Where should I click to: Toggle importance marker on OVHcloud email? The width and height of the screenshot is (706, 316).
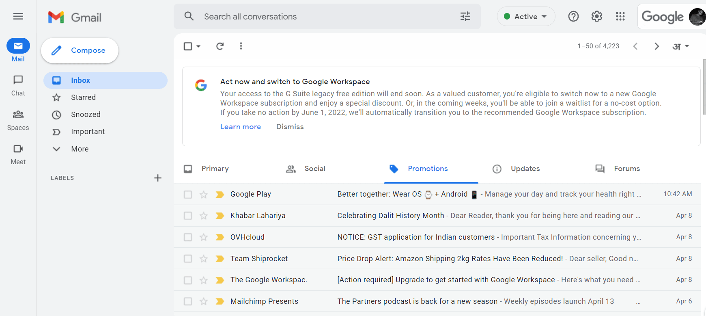click(220, 237)
